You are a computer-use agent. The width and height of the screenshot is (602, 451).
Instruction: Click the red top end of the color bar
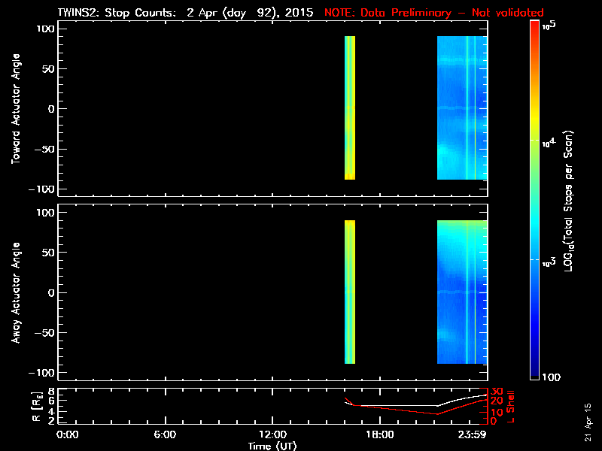pos(534,25)
